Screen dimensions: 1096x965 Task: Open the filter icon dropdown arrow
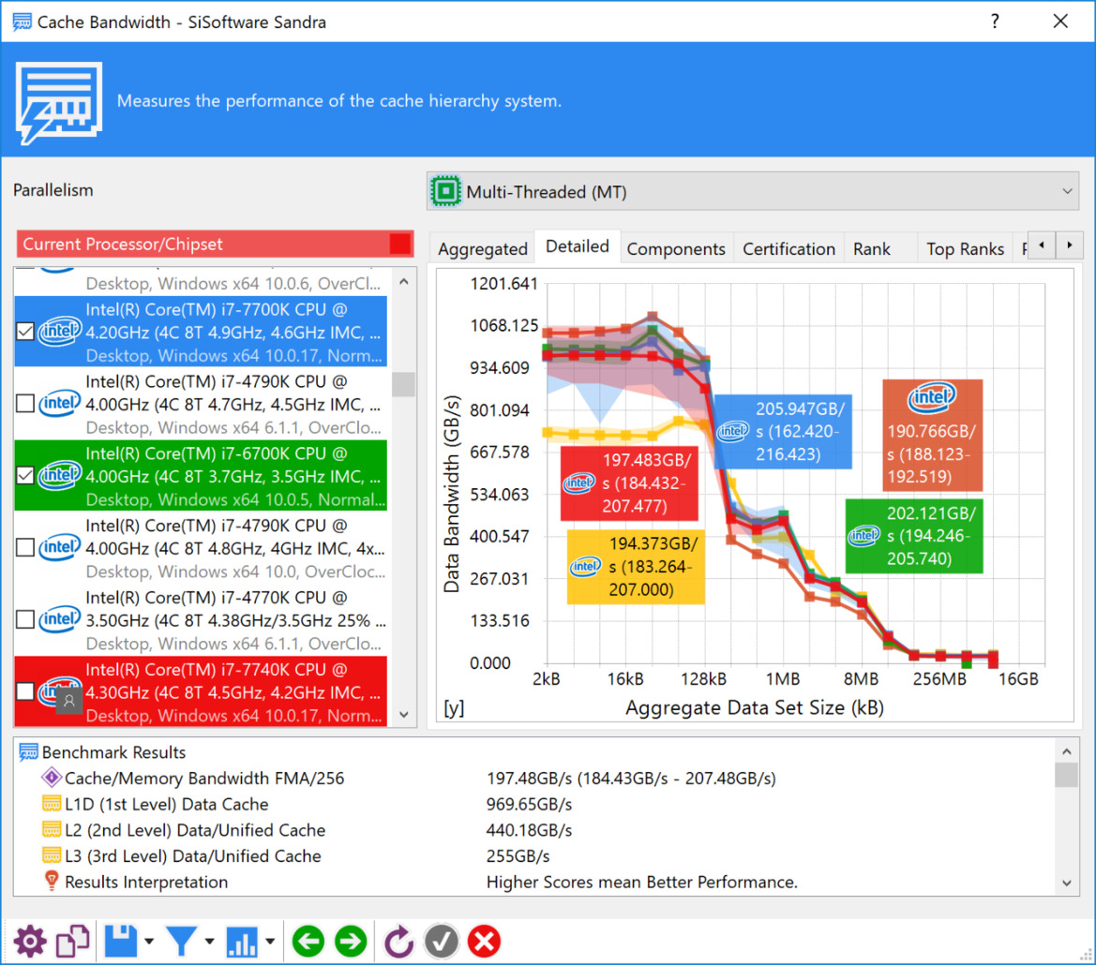(209, 942)
